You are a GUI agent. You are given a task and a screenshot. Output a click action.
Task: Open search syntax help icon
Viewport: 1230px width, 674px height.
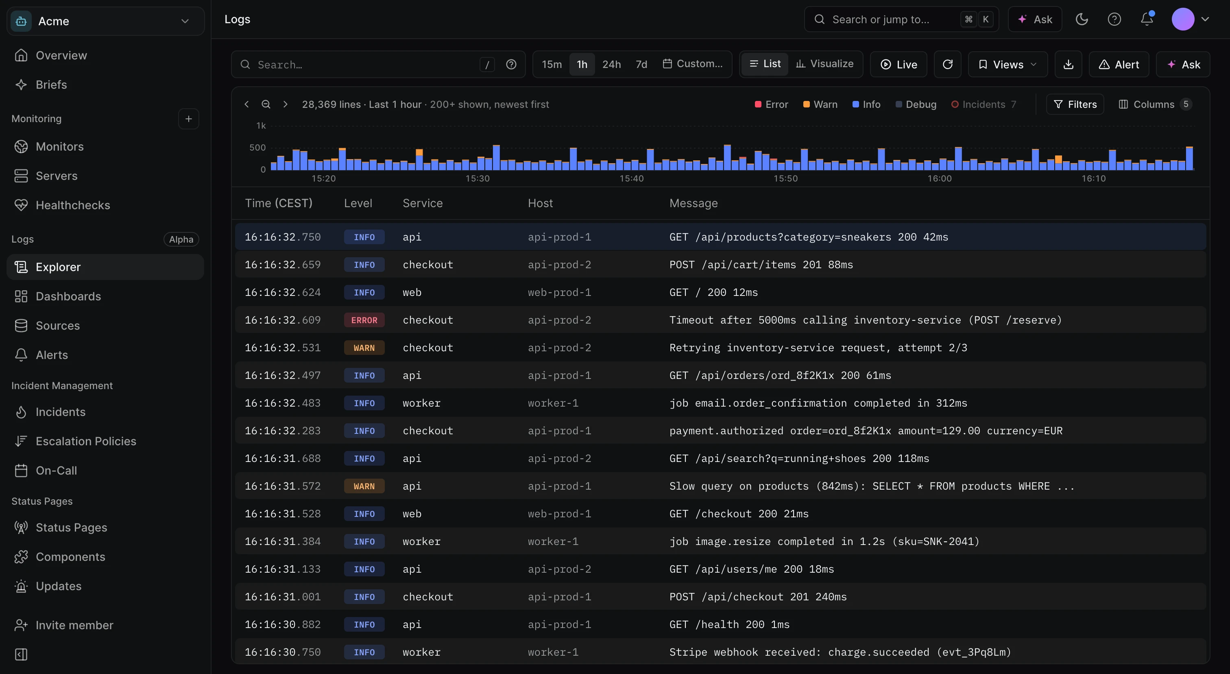coord(511,64)
